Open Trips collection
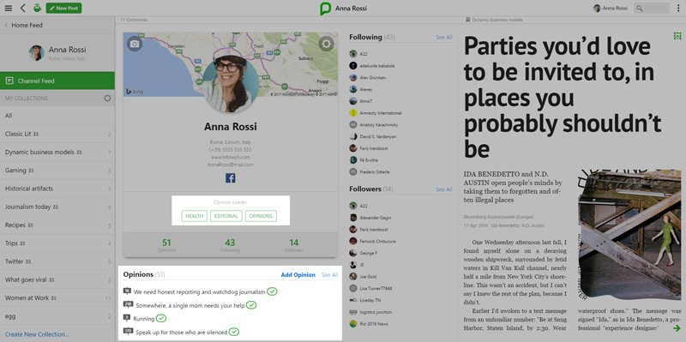 tap(57, 243)
